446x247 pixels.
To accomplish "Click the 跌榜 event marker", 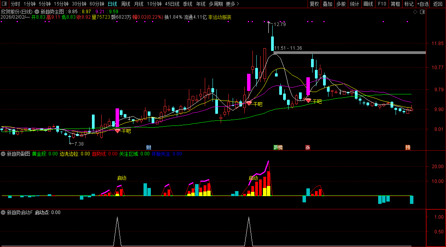I will pyautogui.click(x=278, y=147).
